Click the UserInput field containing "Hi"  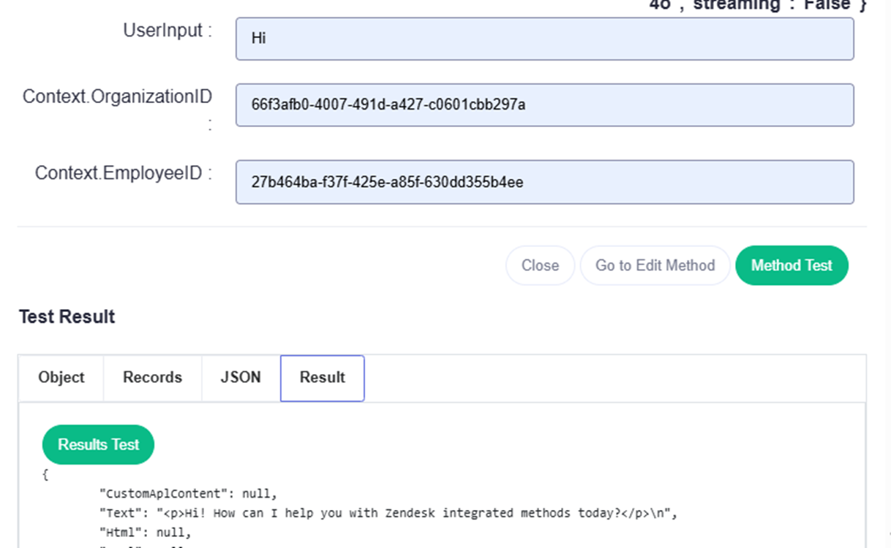tap(544, 39)
